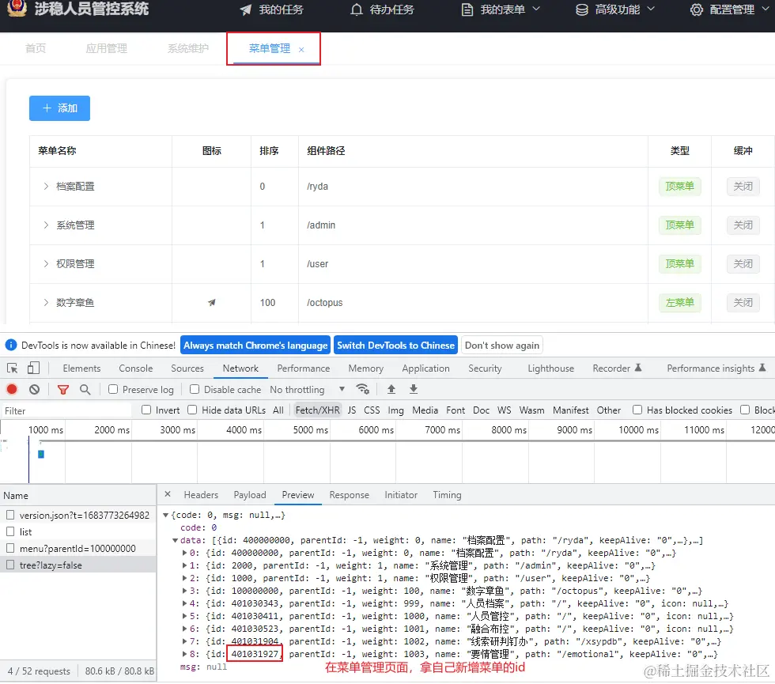This screenshot has height=684, width=775.
Task: Toggle the device toolbar icon
Action: 33,368
